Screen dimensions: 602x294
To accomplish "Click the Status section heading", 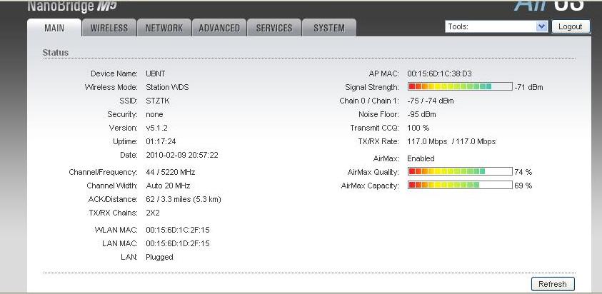I will (56, 52).
